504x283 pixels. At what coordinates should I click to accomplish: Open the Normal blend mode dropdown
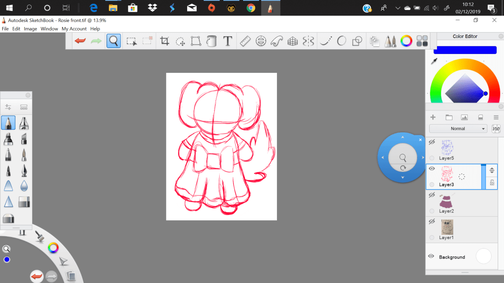click(458, 129)
